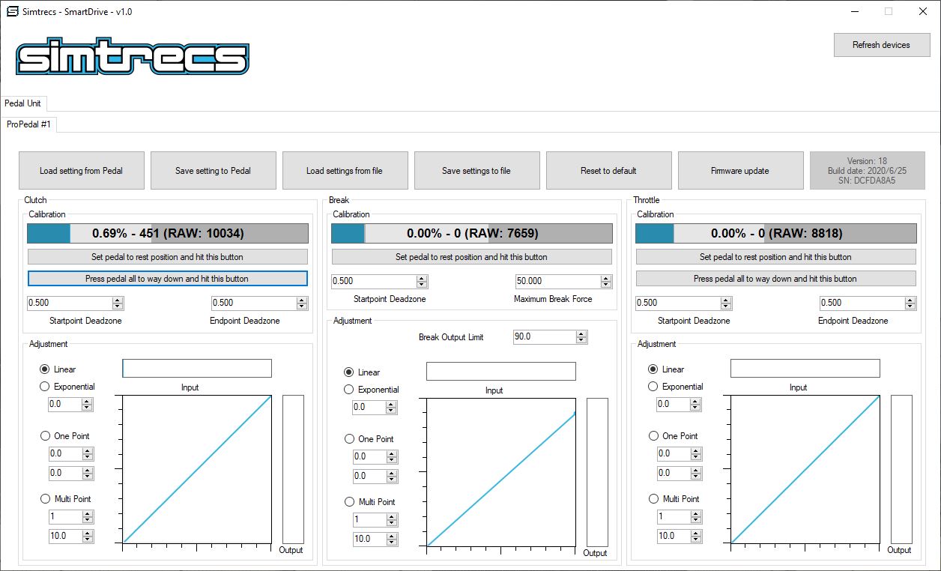This screenshot has width=941, height=571.
Task: Select One Point curve for Break
Action: (349, 439)
